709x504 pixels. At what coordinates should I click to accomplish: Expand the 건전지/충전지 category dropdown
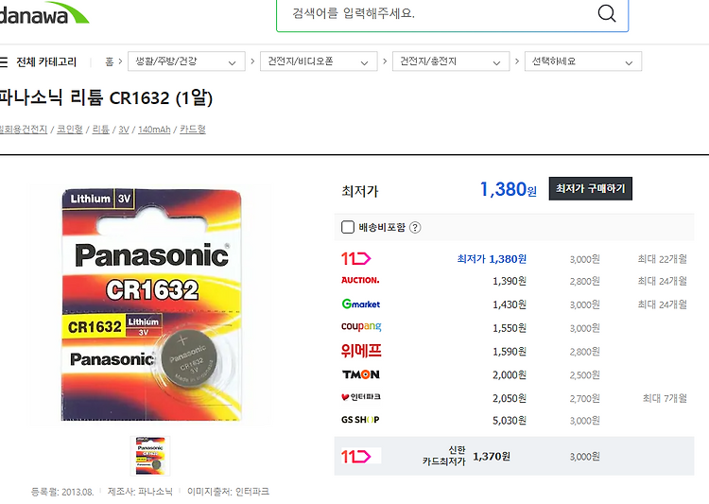[x=451, y=61]
